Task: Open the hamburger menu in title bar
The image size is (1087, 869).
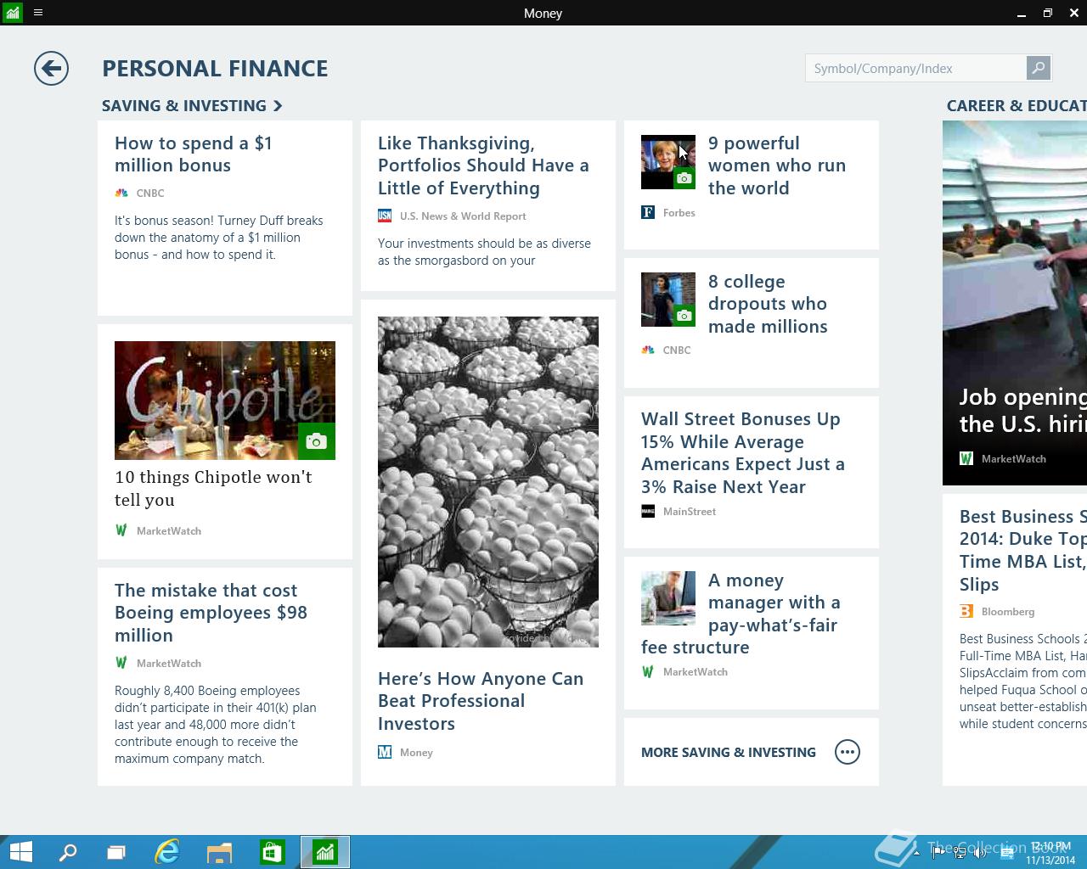Action: [x=38, y=13]
